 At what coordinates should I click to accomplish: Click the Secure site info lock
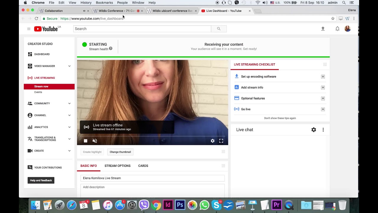click(50, 18)
